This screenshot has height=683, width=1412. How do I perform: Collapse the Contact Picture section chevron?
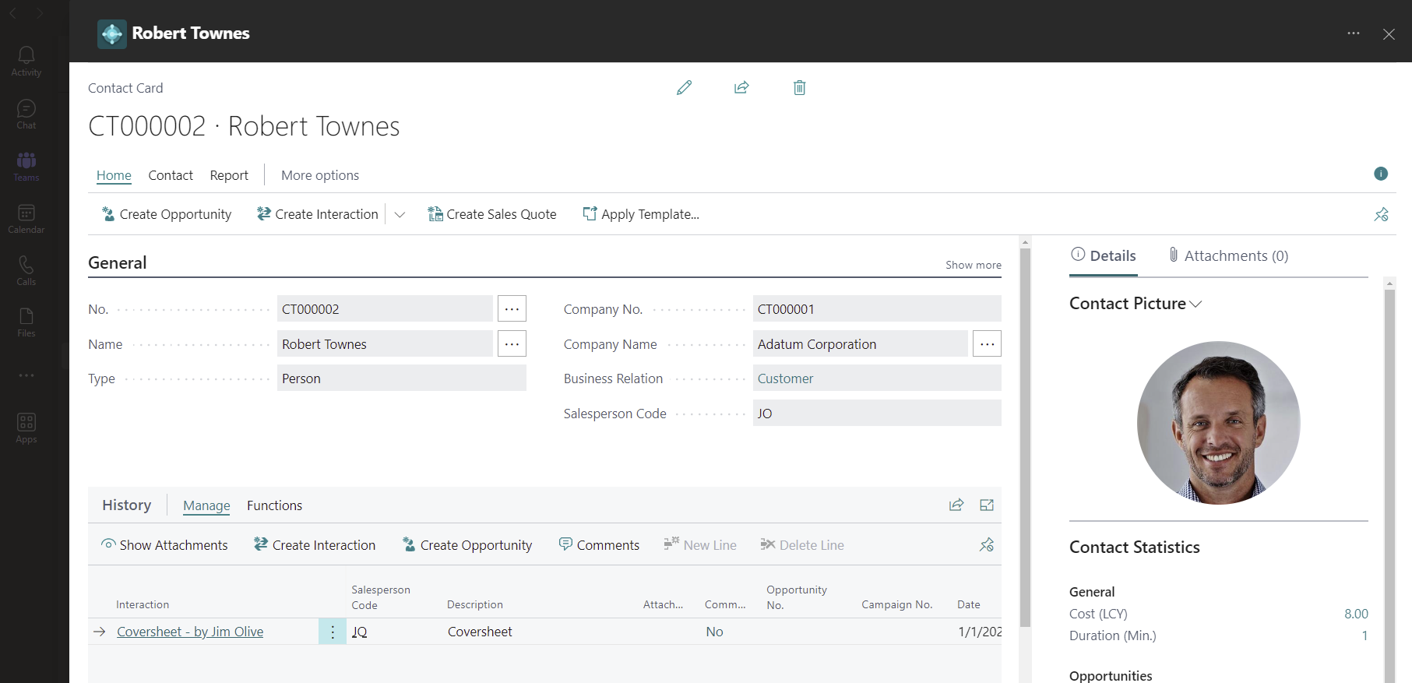[1195, 304]
